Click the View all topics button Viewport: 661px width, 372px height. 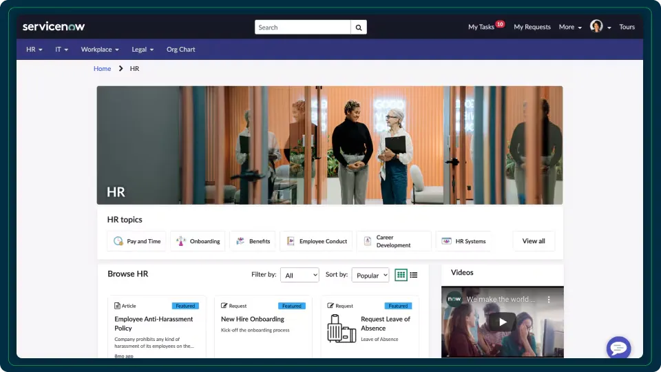tap(534, 241)
